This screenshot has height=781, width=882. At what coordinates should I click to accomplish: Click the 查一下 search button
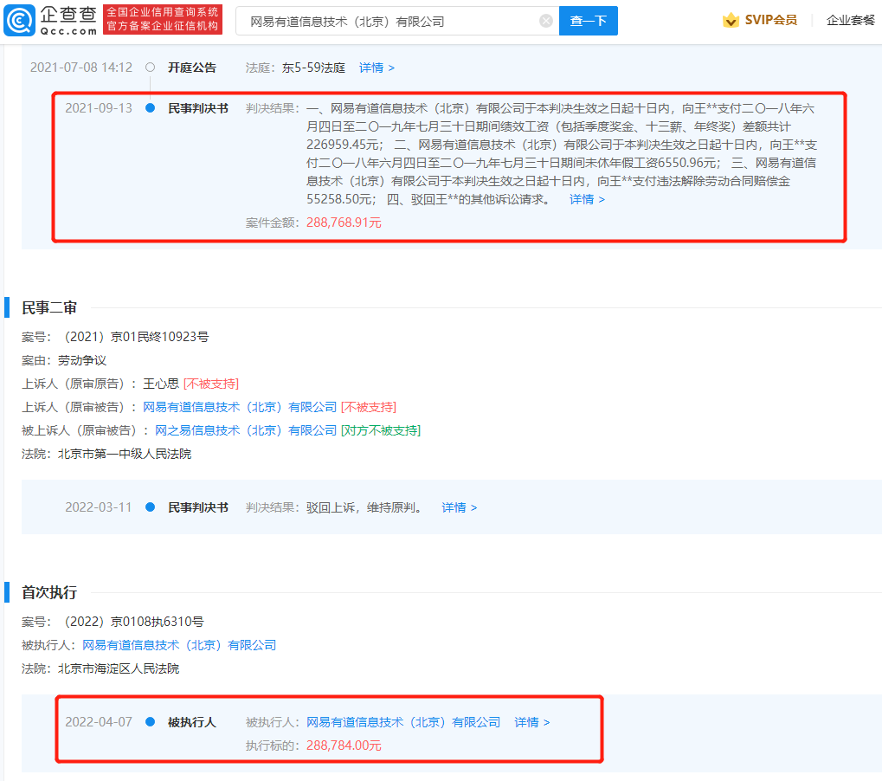tap(589, 21)
